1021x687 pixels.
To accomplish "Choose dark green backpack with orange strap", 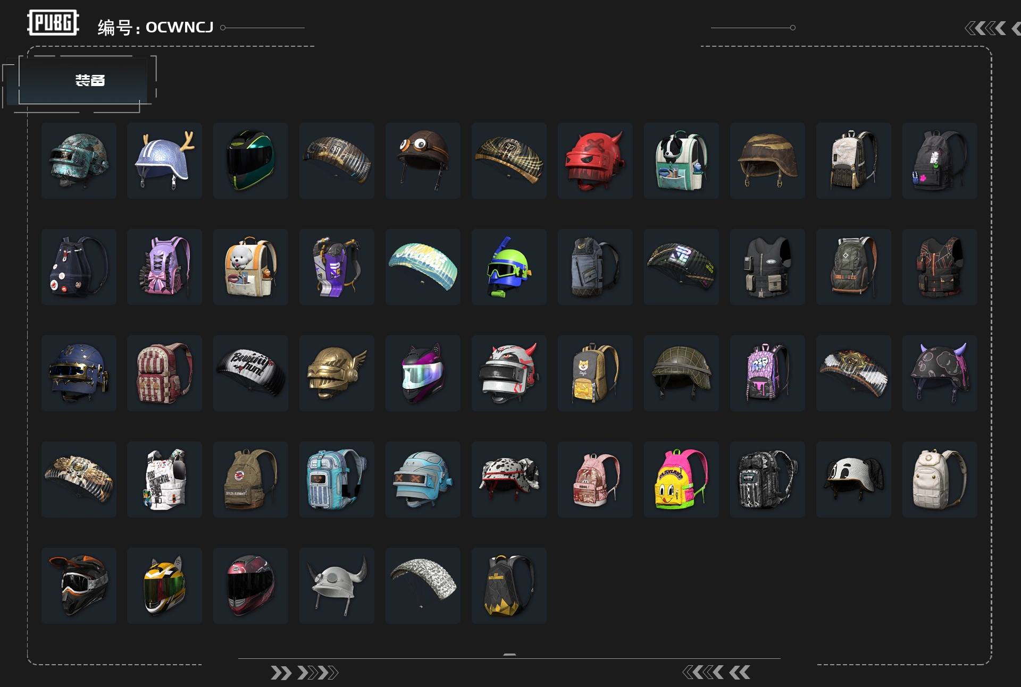I will (854, 267).
